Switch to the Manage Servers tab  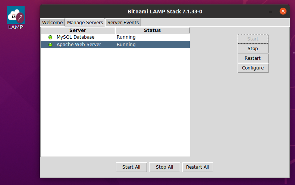tap(85, 23)
